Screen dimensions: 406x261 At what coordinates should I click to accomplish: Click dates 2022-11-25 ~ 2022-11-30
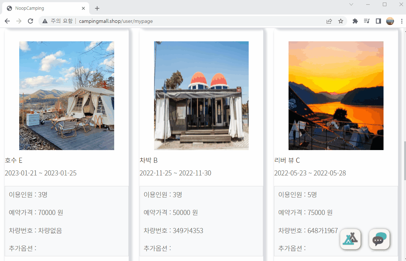[x=175, y=173]
